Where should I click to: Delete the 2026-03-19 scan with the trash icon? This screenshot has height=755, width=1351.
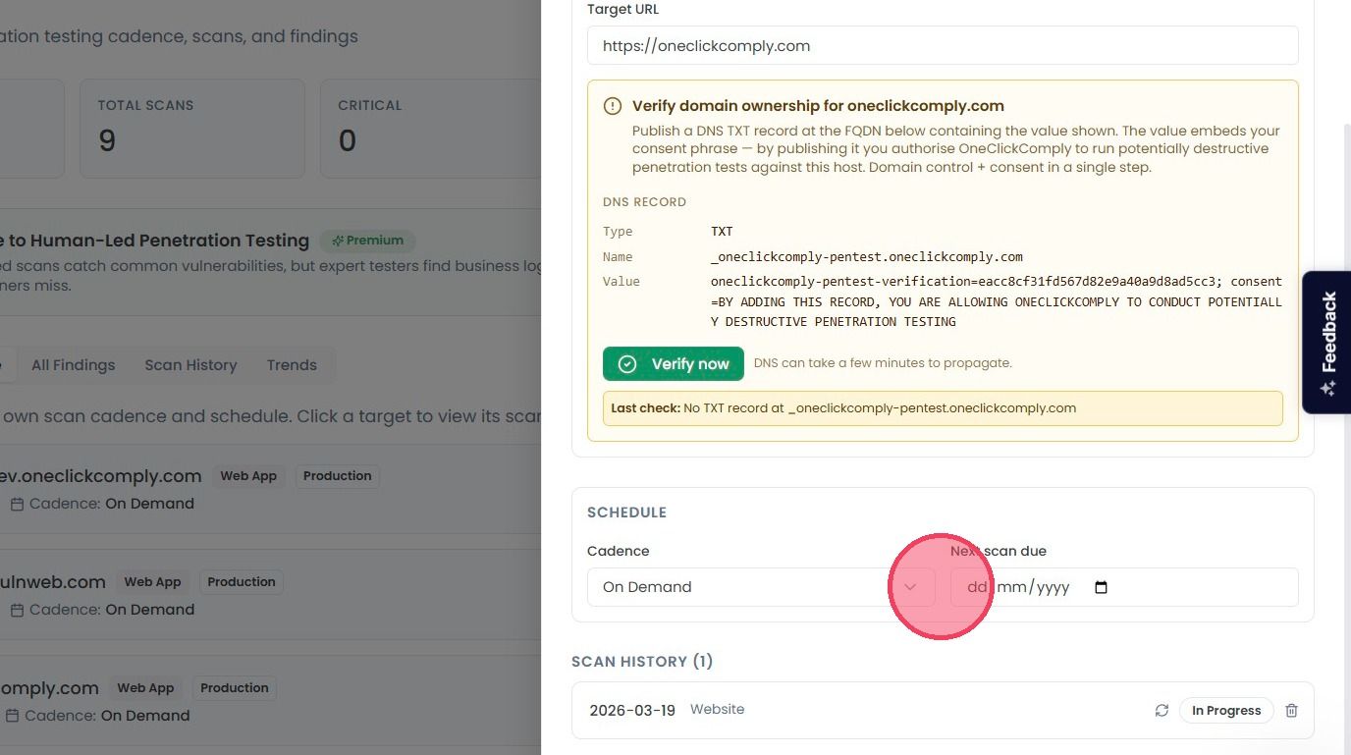click(x=1291, y=710)
